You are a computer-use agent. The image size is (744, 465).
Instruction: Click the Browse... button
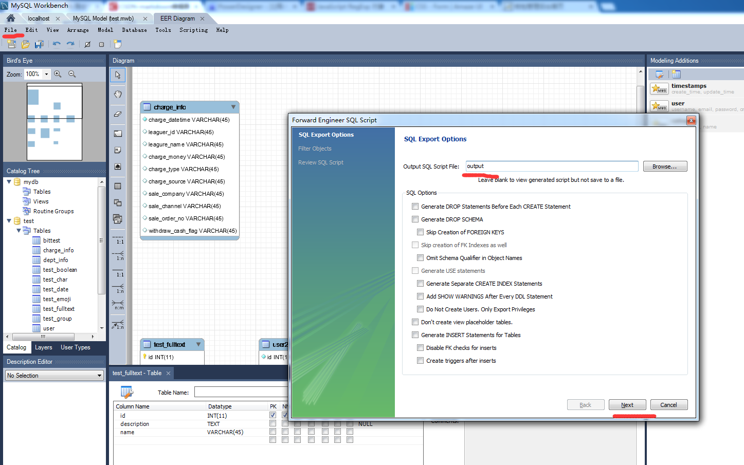[665, 166]
